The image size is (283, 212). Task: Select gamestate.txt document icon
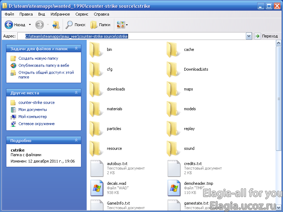174,205
